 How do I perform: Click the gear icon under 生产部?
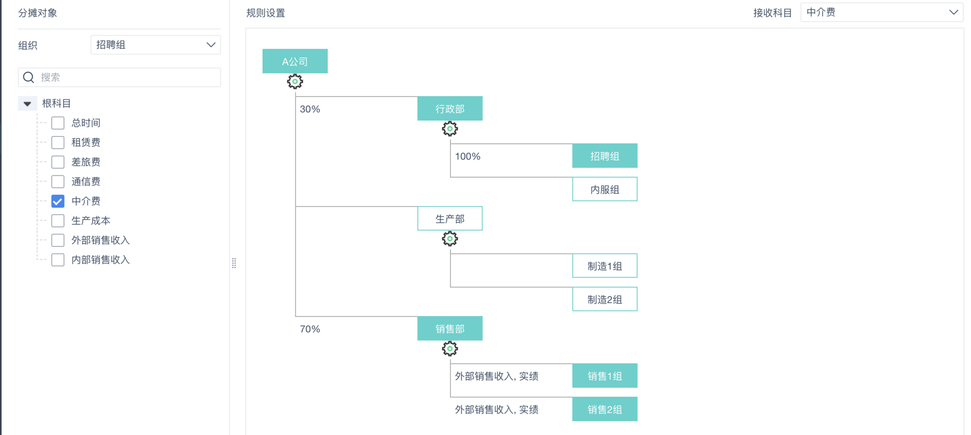[450, 239]
